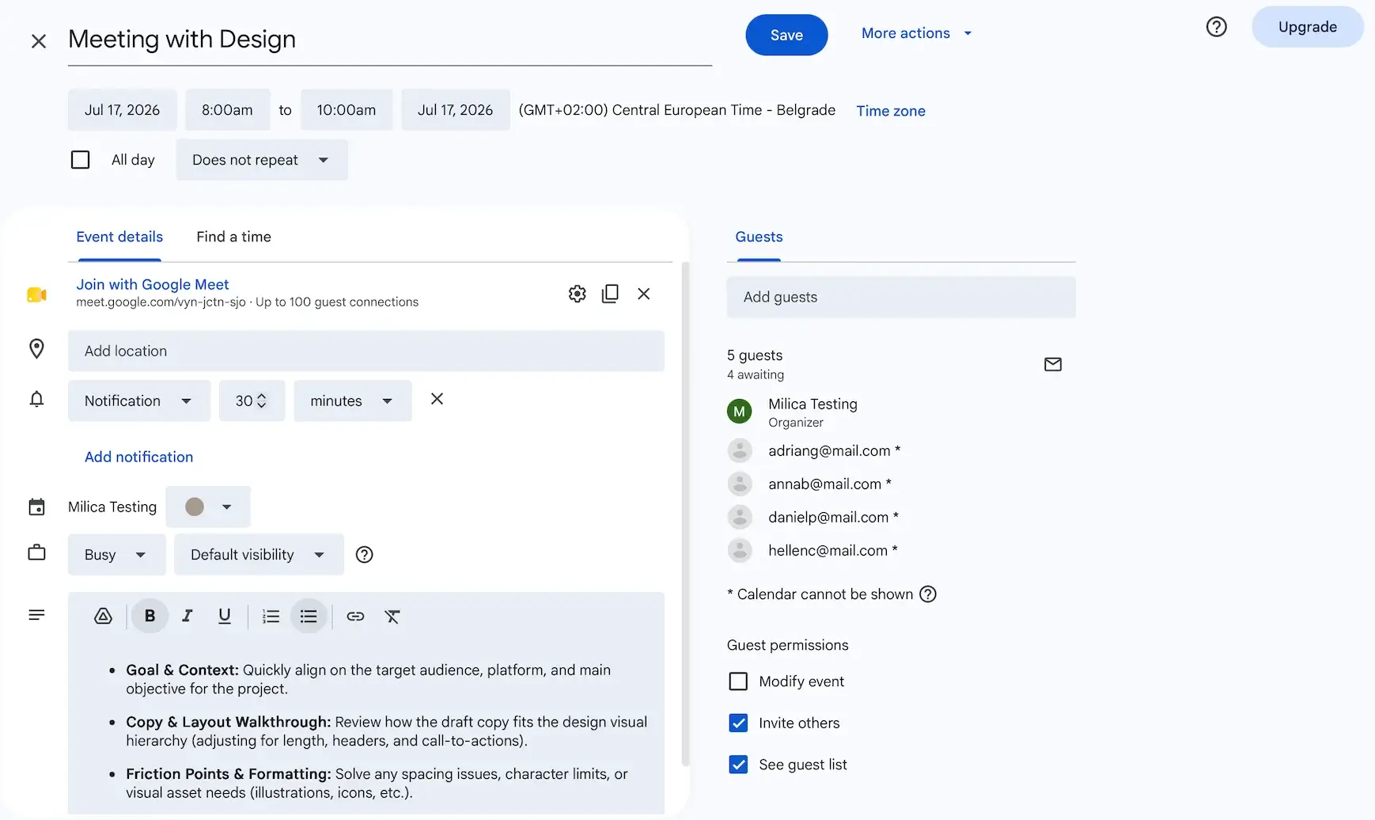Attach a Google Drive file
The height and width of the screenshot is (820, 1375).
pos(103,616)
